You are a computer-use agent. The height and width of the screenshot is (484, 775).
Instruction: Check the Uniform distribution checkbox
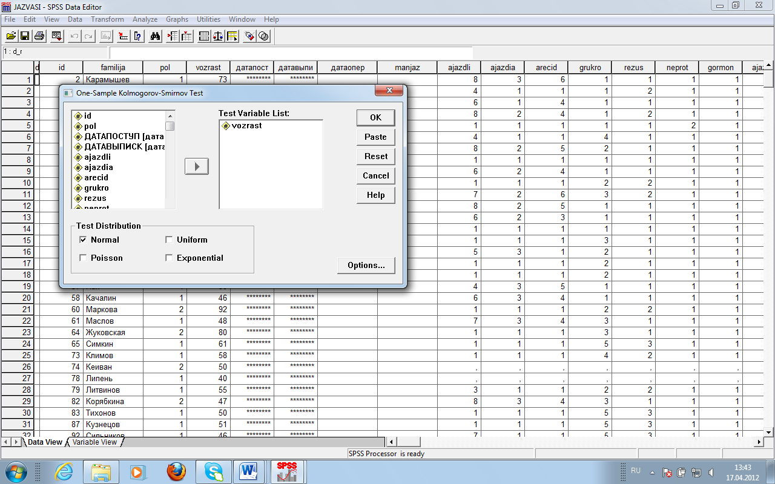(169, 240)
